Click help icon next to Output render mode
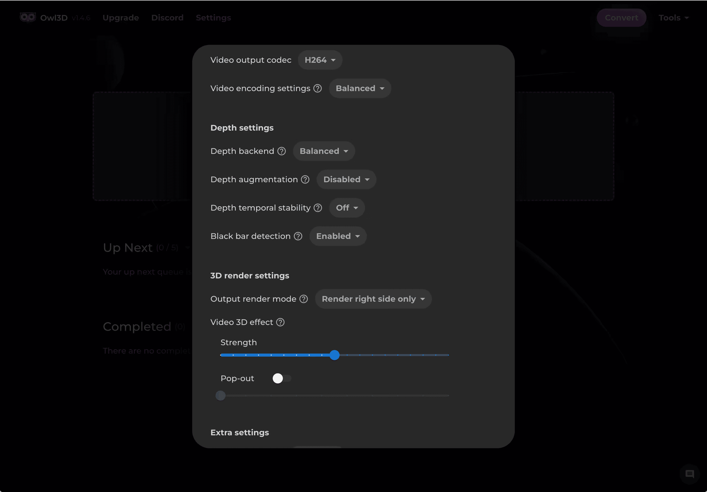The height and width of the screenshot is (492, 707). [304, 299]
